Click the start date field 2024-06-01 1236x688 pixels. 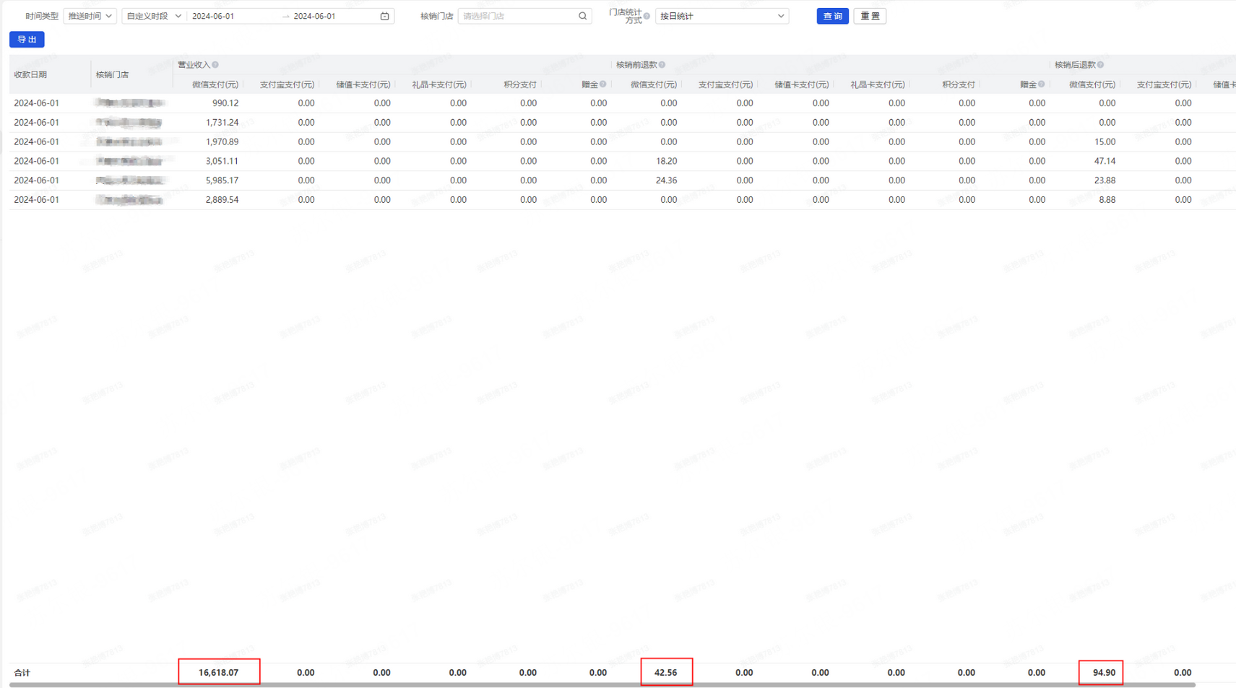click(213, 16)
